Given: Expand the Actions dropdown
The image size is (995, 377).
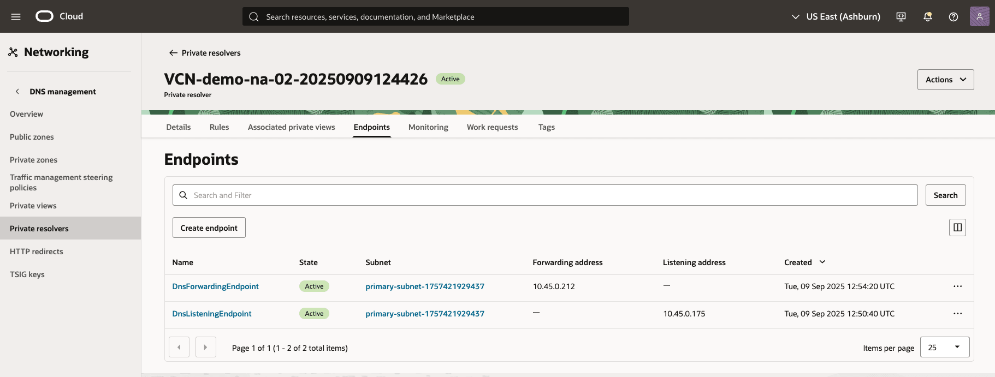Looking at the screenshot, I should click(945, 80).
